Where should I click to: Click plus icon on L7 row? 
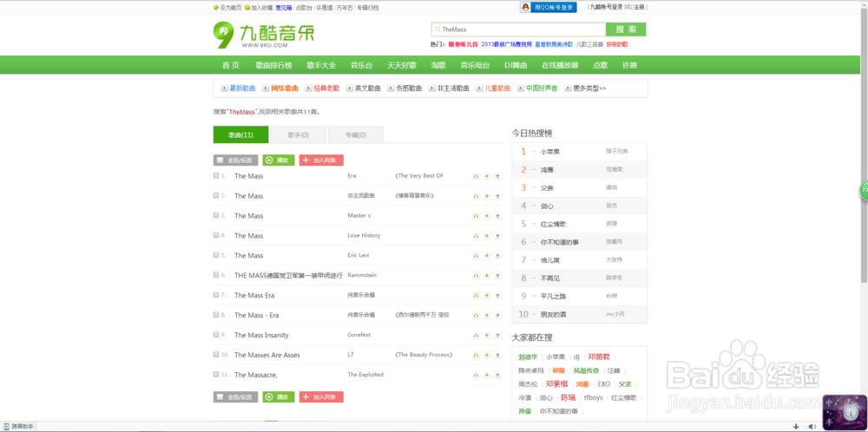(487, 356)
